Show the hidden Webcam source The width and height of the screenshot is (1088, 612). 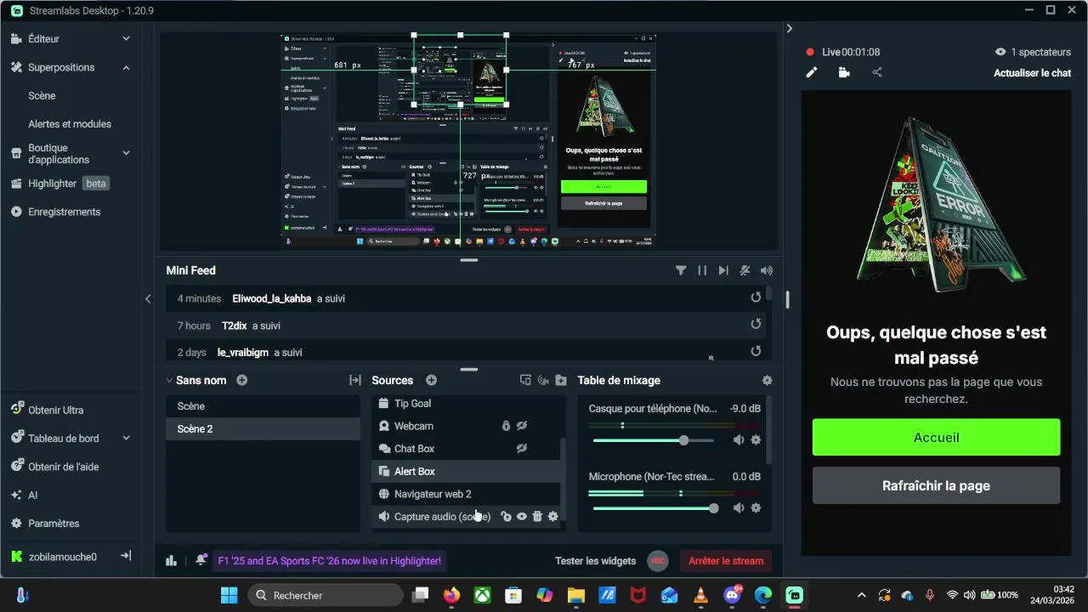(x=522, y=426)
